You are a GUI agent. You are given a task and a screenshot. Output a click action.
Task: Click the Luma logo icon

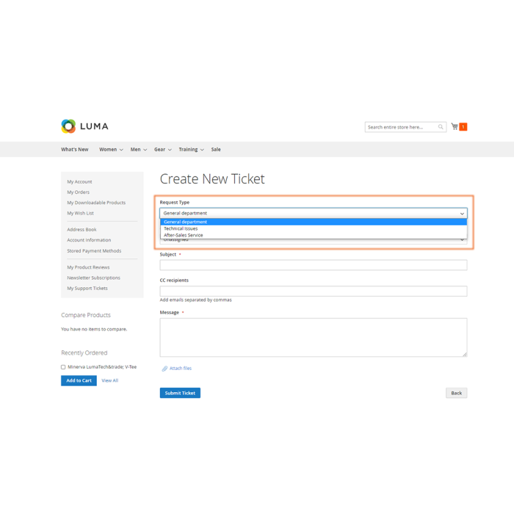68,126
